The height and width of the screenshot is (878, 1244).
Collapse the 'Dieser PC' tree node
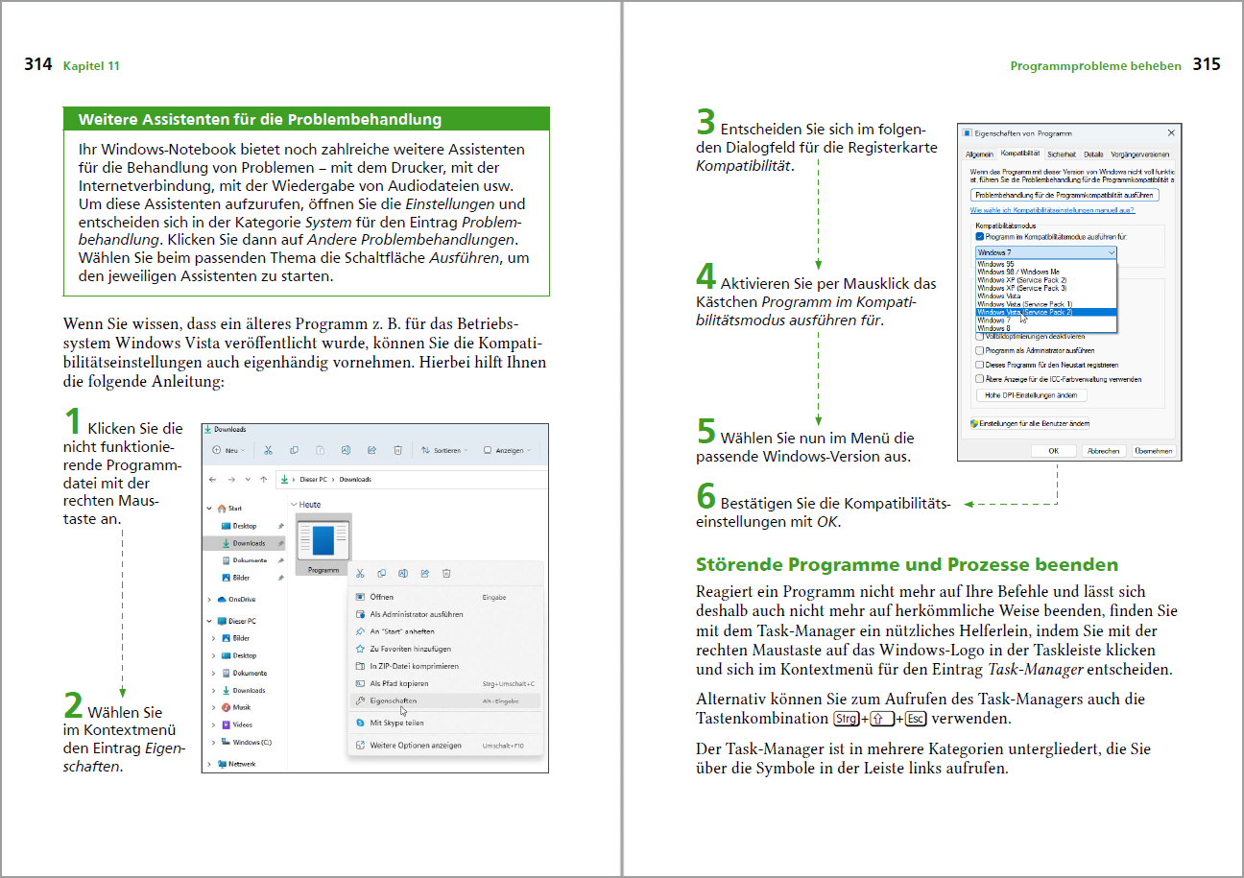pyautogui.click(x=209, y=621)
